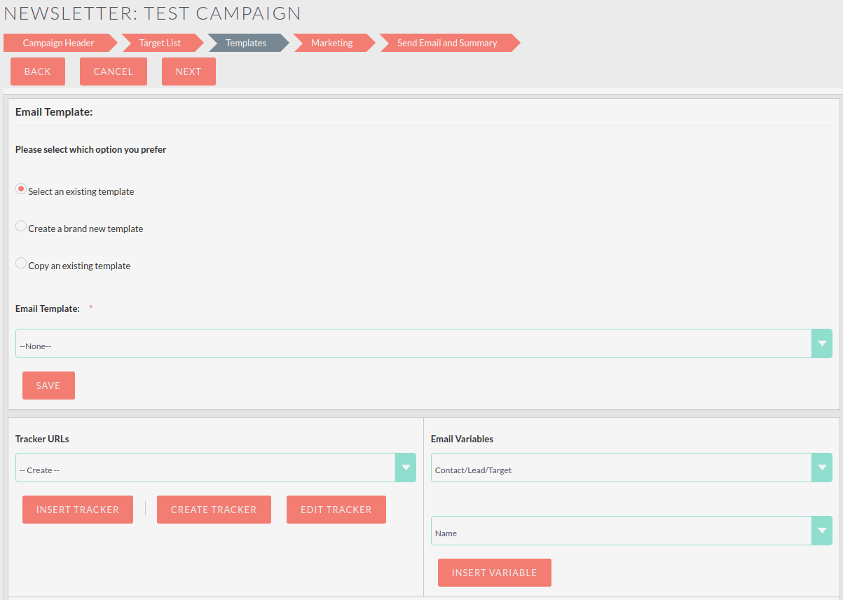Click the Insert Variable button
Viewport: 843px width, 600px height.
495,573
